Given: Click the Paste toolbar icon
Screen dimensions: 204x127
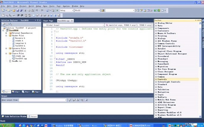Looking at the screenshot, I should [33, 11].
